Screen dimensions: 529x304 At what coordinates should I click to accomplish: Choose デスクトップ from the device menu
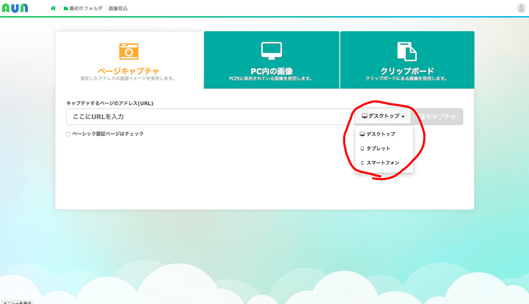[384, 134]
